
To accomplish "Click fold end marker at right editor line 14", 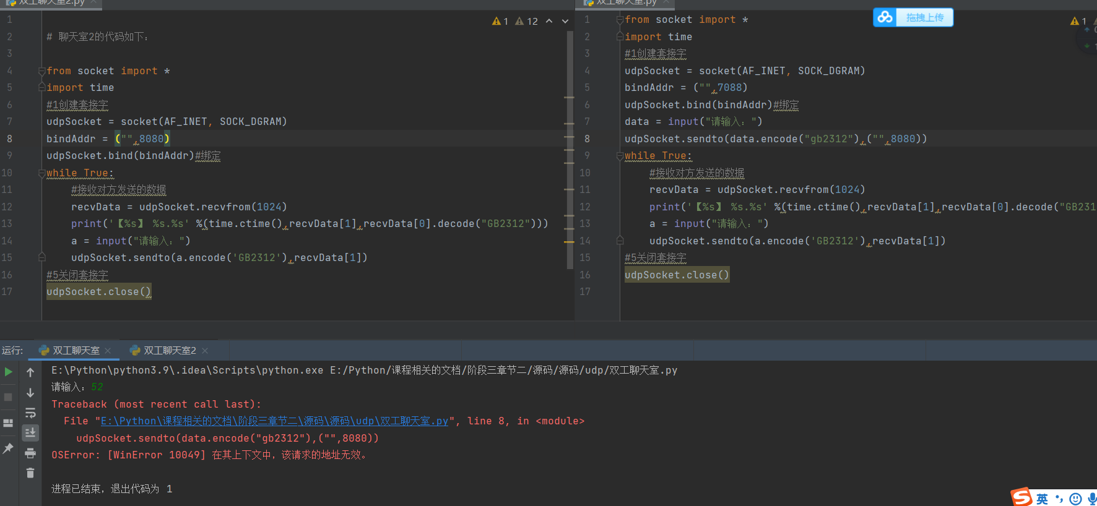I will click(620, 241).
